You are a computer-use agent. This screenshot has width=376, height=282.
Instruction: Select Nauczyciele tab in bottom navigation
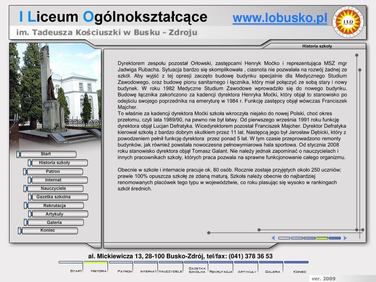click(x=171, y=267)
